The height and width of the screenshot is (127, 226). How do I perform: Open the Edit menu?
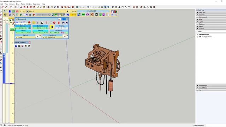point(2,4)
